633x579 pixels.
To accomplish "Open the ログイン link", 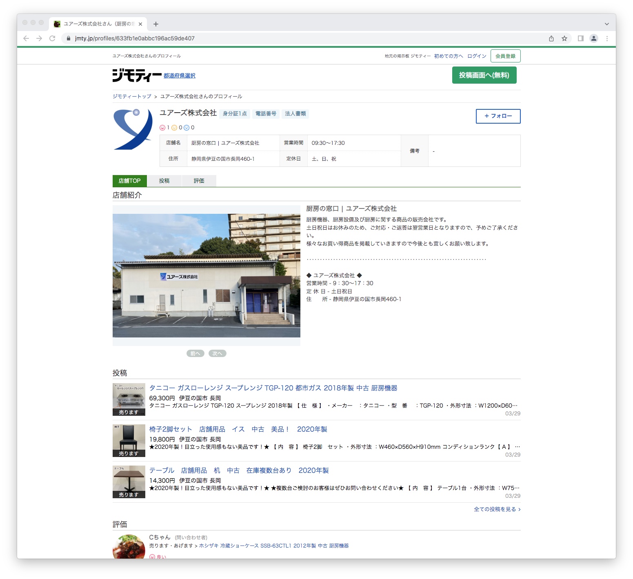I will [x=477, y=56].
